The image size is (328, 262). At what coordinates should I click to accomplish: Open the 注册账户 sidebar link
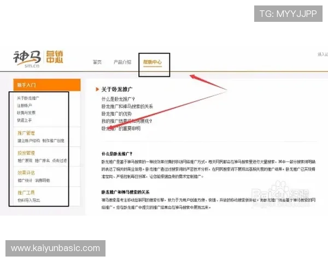click(25, 105)
